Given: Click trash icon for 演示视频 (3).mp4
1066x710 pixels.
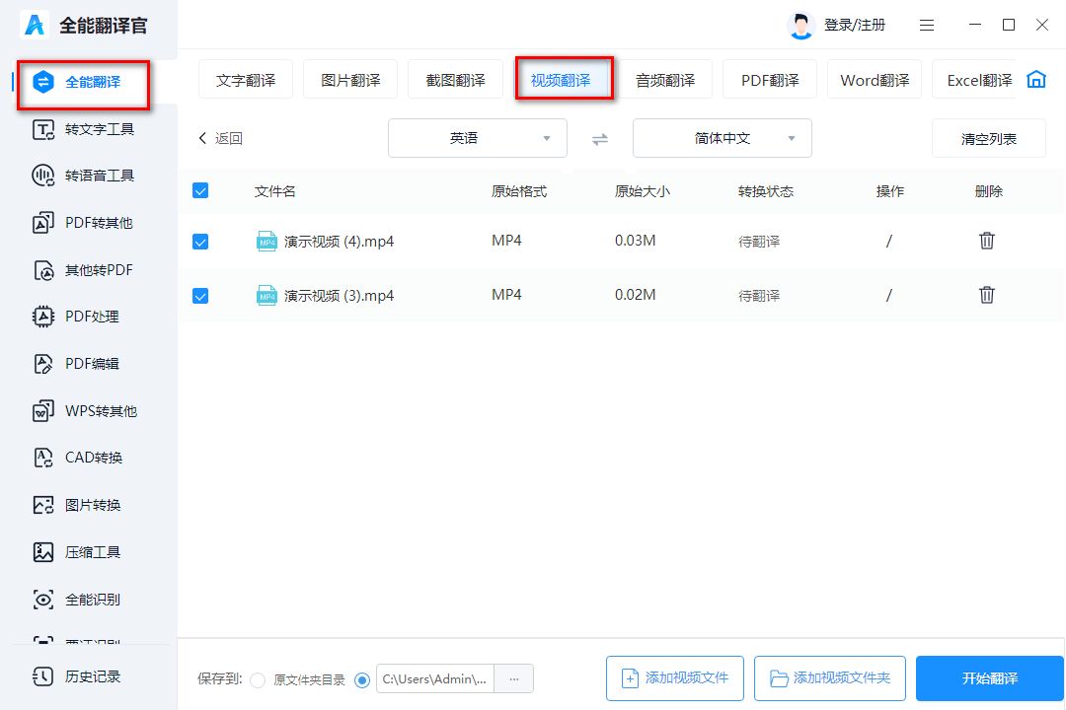Looking at the screenshot, I should [986, 295].
